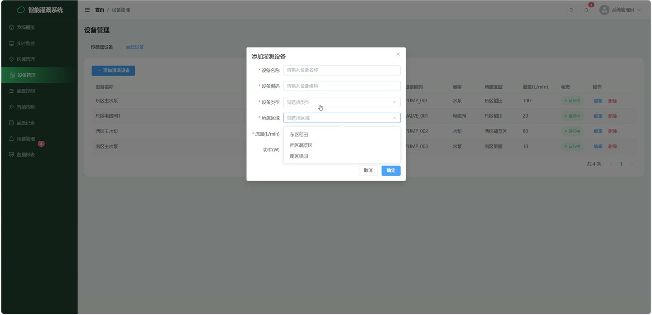The width and height of the screenshot is (652, 315).
Task: Click 删除 for the PUMP_003 row
Action: click(x=613, y=147)
